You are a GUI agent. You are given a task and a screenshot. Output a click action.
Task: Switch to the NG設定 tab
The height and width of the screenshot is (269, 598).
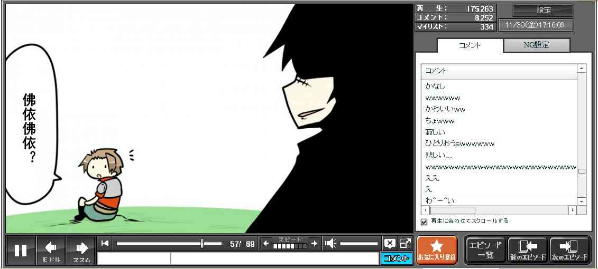click(536, 45)
